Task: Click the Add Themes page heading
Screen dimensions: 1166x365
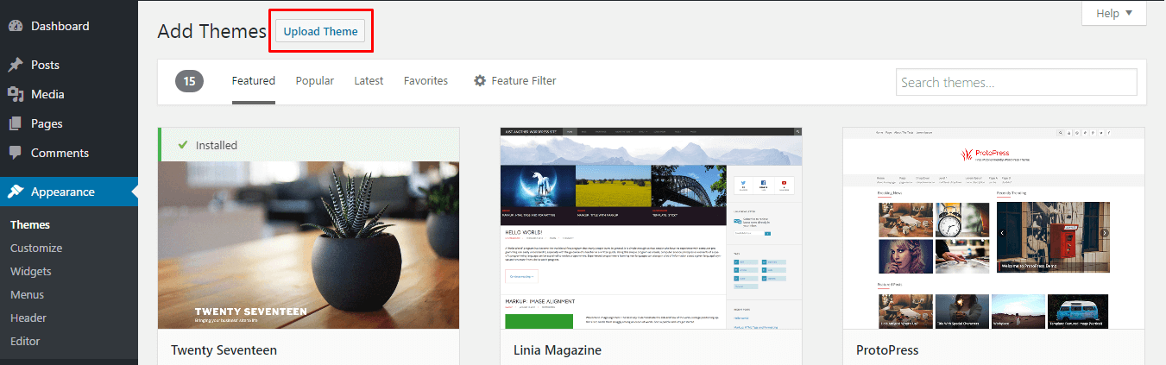Action: pyautogui.click(x=212, y=31)
